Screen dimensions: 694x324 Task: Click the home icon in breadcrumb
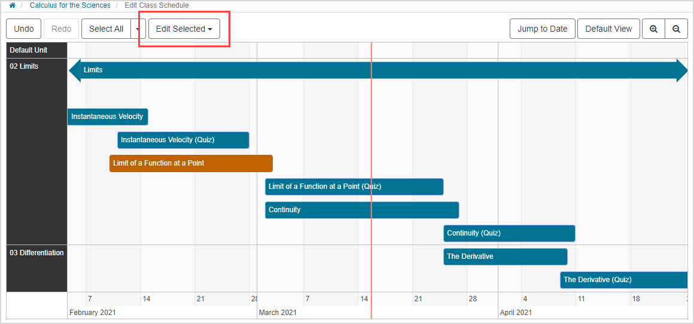point(12,5)
